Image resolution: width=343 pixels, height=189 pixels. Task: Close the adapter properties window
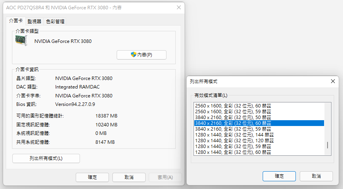coord(179,7)
